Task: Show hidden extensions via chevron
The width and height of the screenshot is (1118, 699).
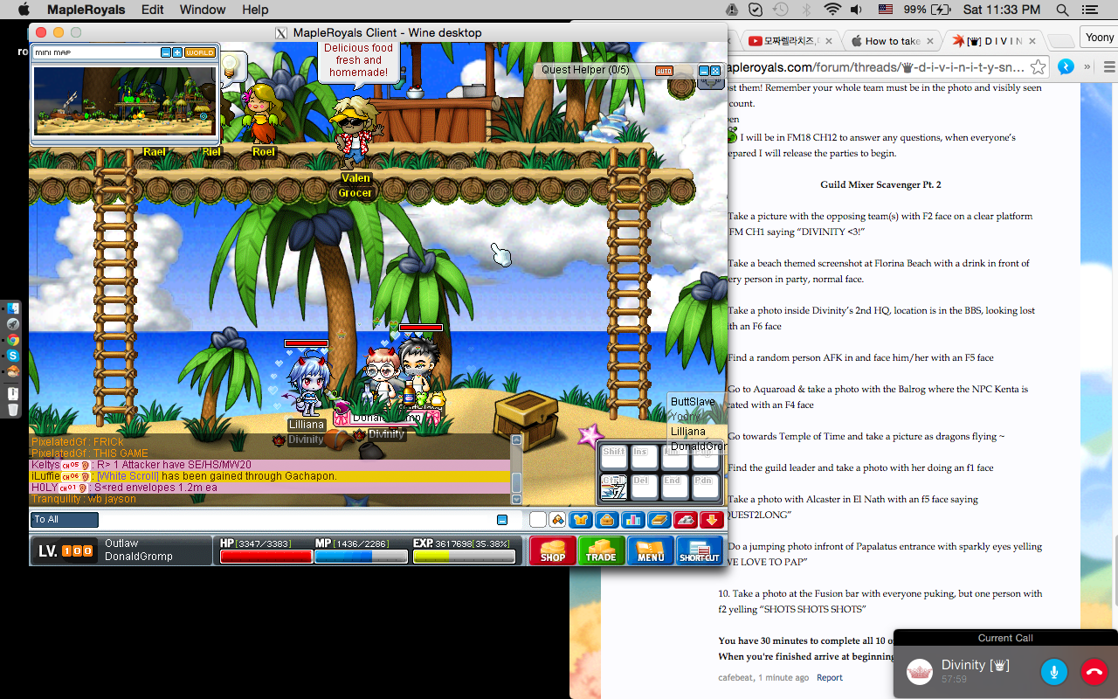Action: click(1087, 67)
